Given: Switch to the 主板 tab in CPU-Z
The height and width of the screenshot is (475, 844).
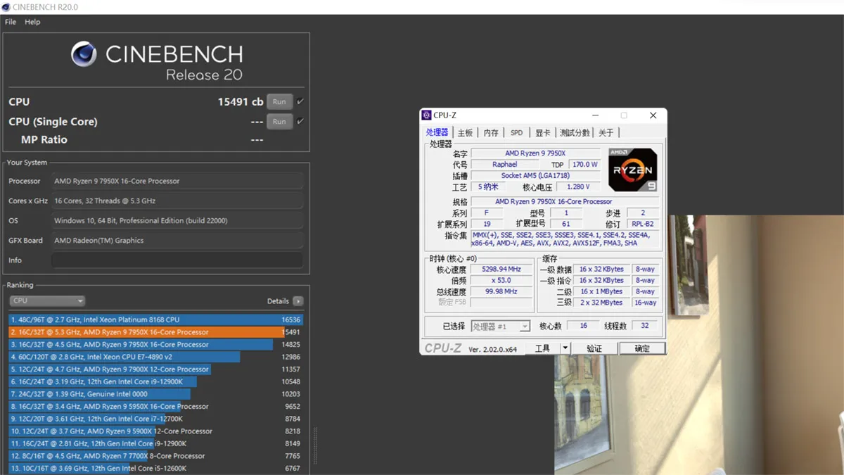Looking at the screenshot, I should click(x=465, y=133).
